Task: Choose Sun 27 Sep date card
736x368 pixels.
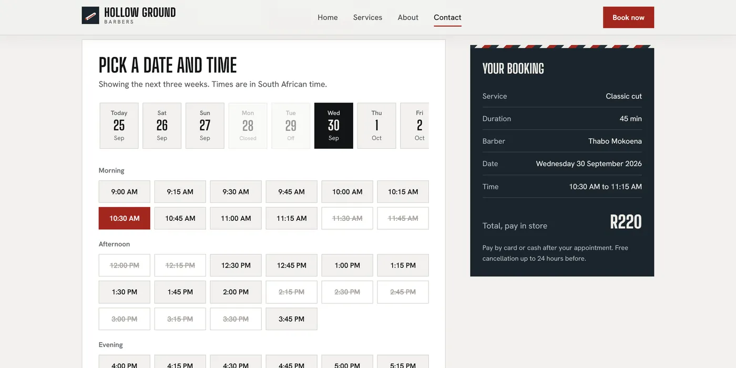Action: (205, 126)
